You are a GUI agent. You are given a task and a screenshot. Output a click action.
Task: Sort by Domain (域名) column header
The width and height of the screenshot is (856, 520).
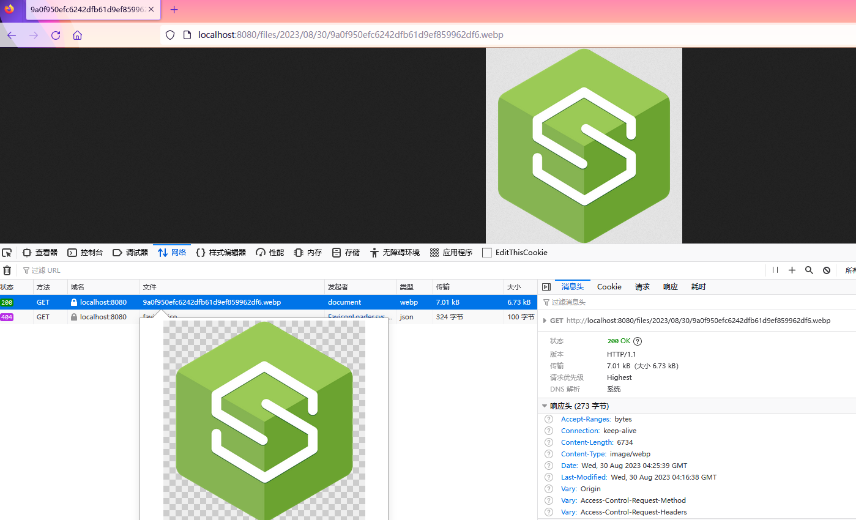click(x=103, y=287)
